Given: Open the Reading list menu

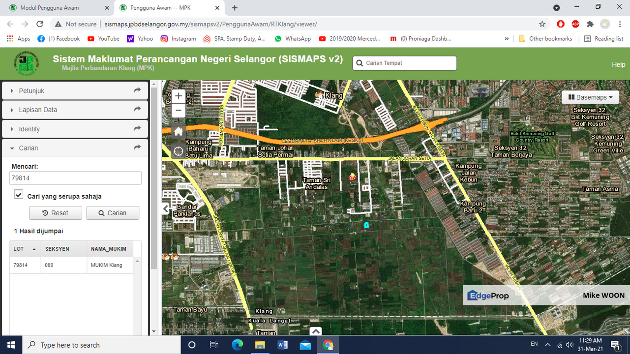Looking at the screenshot, I should pyautogui.click(x=603, y=38).
